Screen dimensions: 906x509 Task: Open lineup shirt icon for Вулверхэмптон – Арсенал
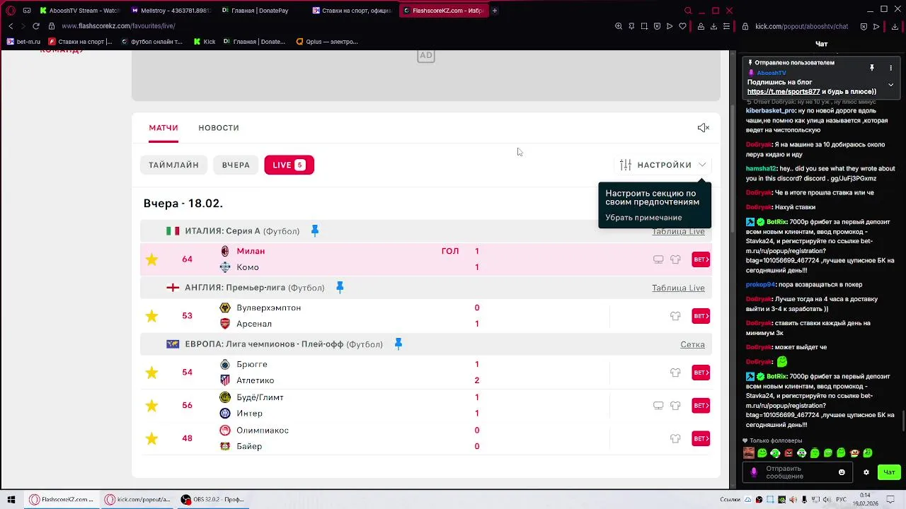tap(675, 316)
